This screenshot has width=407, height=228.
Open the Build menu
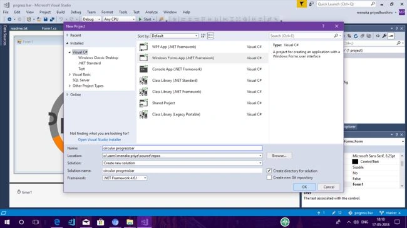tap(61, 12)
